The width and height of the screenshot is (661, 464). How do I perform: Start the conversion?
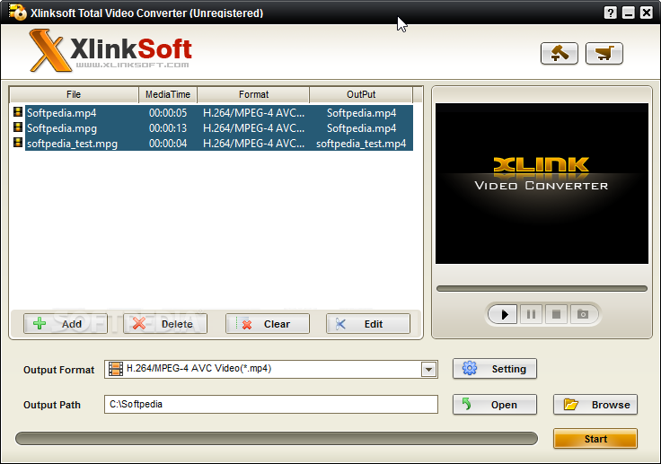click(x=595, y=439)
